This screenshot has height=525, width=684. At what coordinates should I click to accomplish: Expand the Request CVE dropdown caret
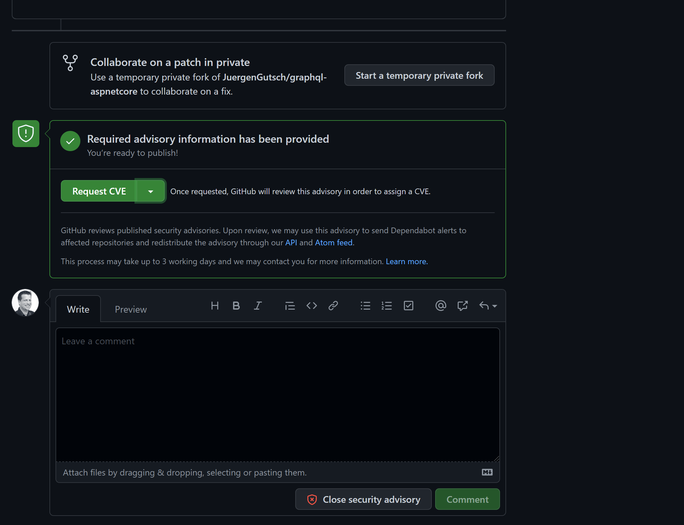150,191
